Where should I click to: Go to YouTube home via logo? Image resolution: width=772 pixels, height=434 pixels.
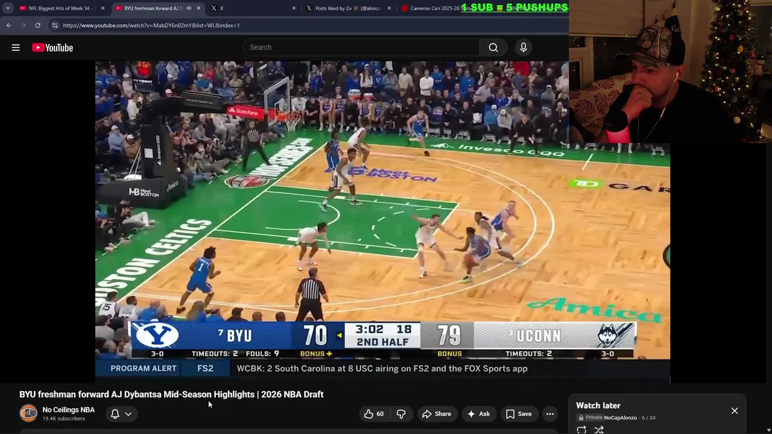[52, 48]
